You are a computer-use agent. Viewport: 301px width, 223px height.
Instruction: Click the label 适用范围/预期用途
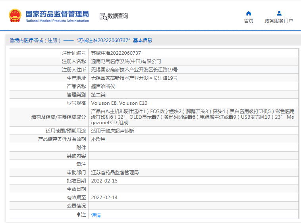pos(66,131)
